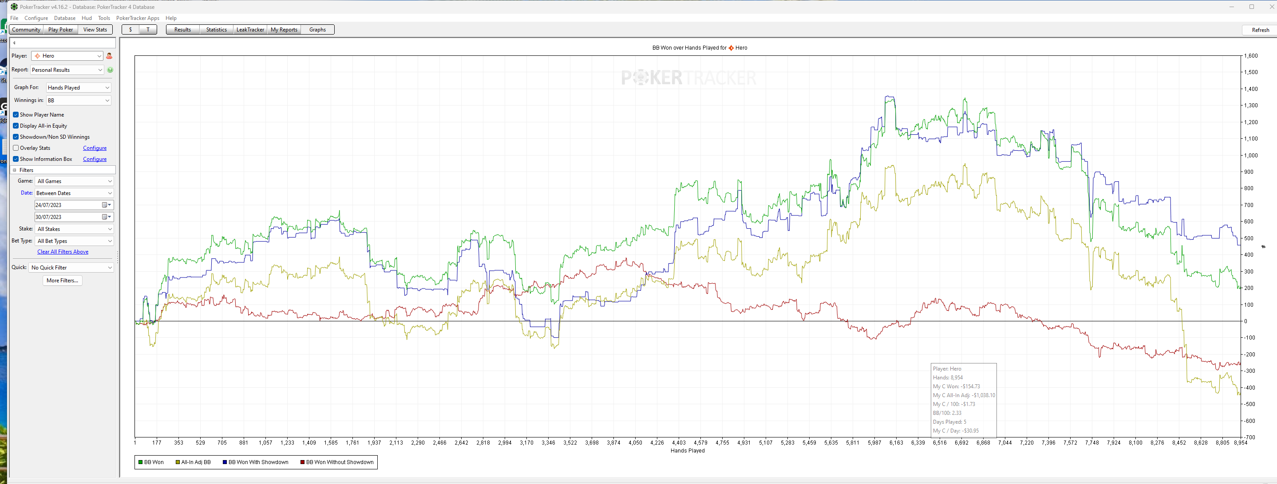Click the More Filters... button
This screenshot has width=1277, height=484.
63,281
